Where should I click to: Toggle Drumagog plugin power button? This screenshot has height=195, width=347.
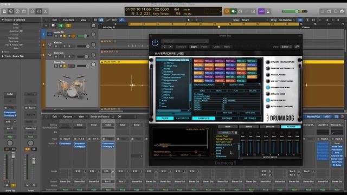coord(155,43)
